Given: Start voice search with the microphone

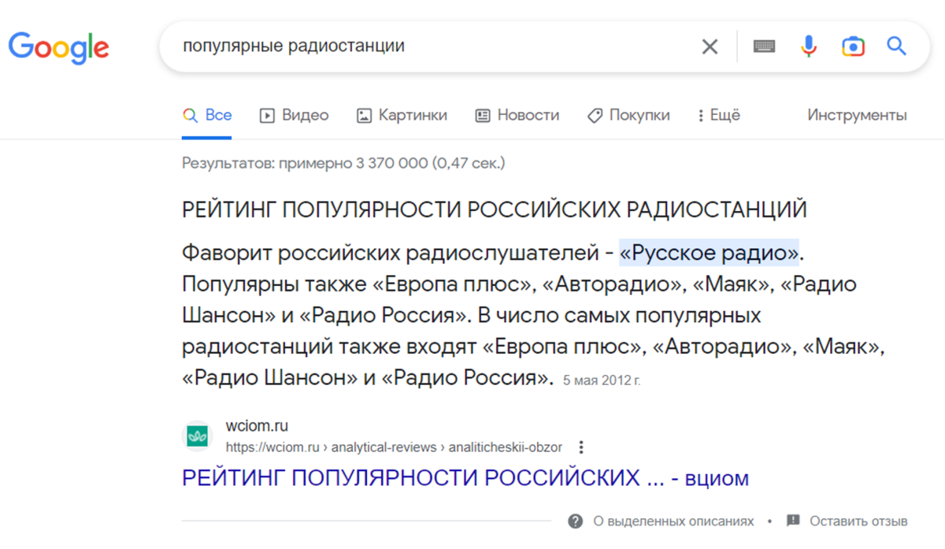Looking at the screenshot, I should click(809, 46).
